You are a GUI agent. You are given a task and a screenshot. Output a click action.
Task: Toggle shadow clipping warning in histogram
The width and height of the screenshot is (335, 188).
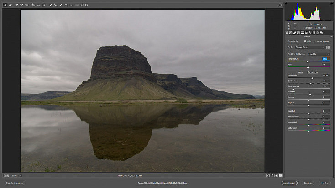(286, 3)
